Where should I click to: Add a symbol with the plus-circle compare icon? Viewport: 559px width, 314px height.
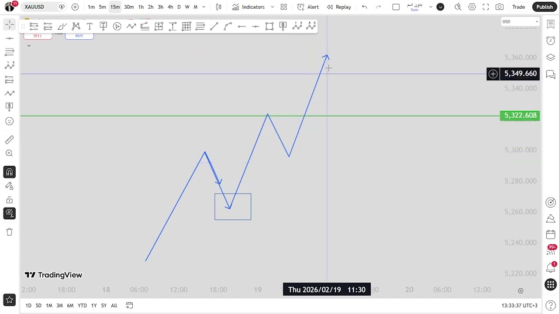click(75, 7)
